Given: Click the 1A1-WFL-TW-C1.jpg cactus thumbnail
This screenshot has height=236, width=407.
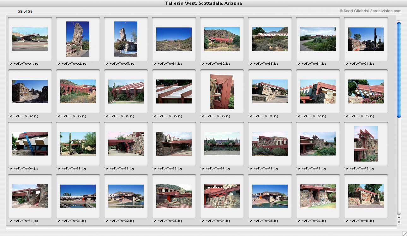Looking at the screenshot, I should 366,39.
